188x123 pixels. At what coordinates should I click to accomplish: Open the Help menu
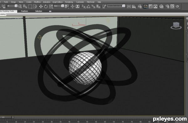click(99, 2)
